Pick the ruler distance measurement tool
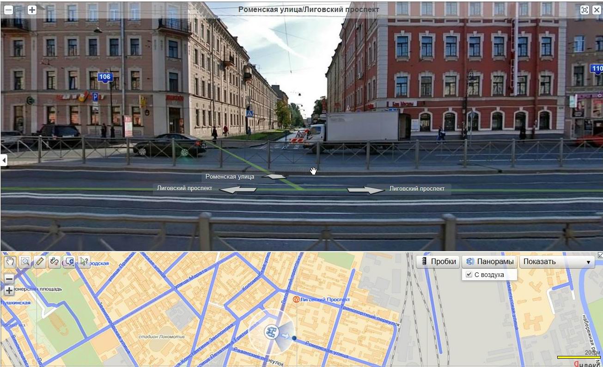Image resolution: width=603 pixels, height=367 pixels. [x=40, y=262]
